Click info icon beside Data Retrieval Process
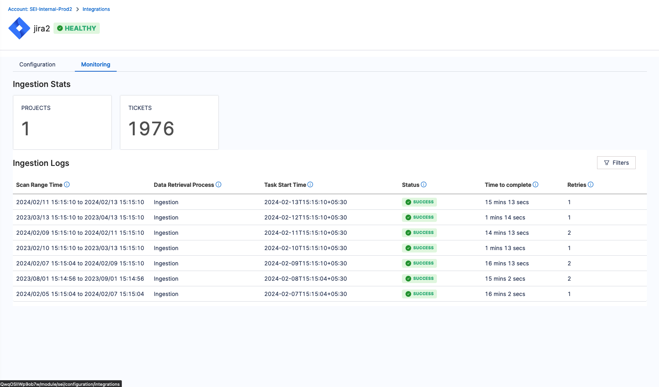The height and width of the screenshot is (387, 659). (x=218, y=184)
